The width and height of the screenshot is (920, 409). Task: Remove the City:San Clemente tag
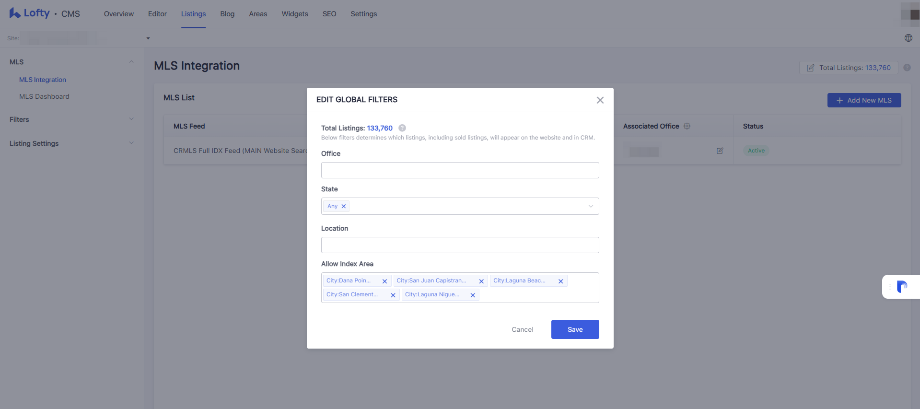click(x=393, y=295)
